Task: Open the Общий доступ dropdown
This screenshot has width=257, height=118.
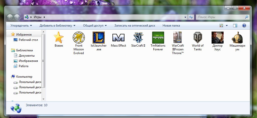Action: point(95,26)
